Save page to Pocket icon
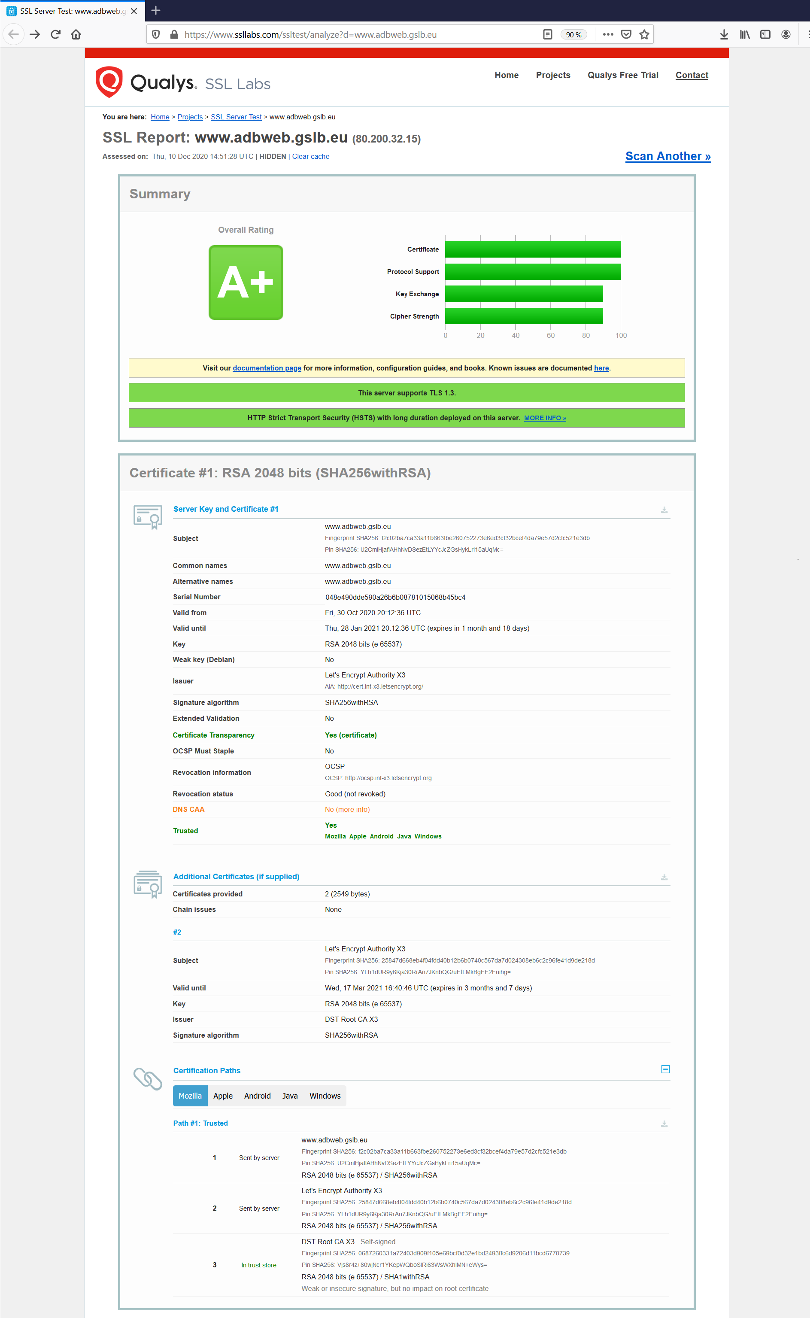The width and height of the screenshot is (810, 1318). (626, 35)
